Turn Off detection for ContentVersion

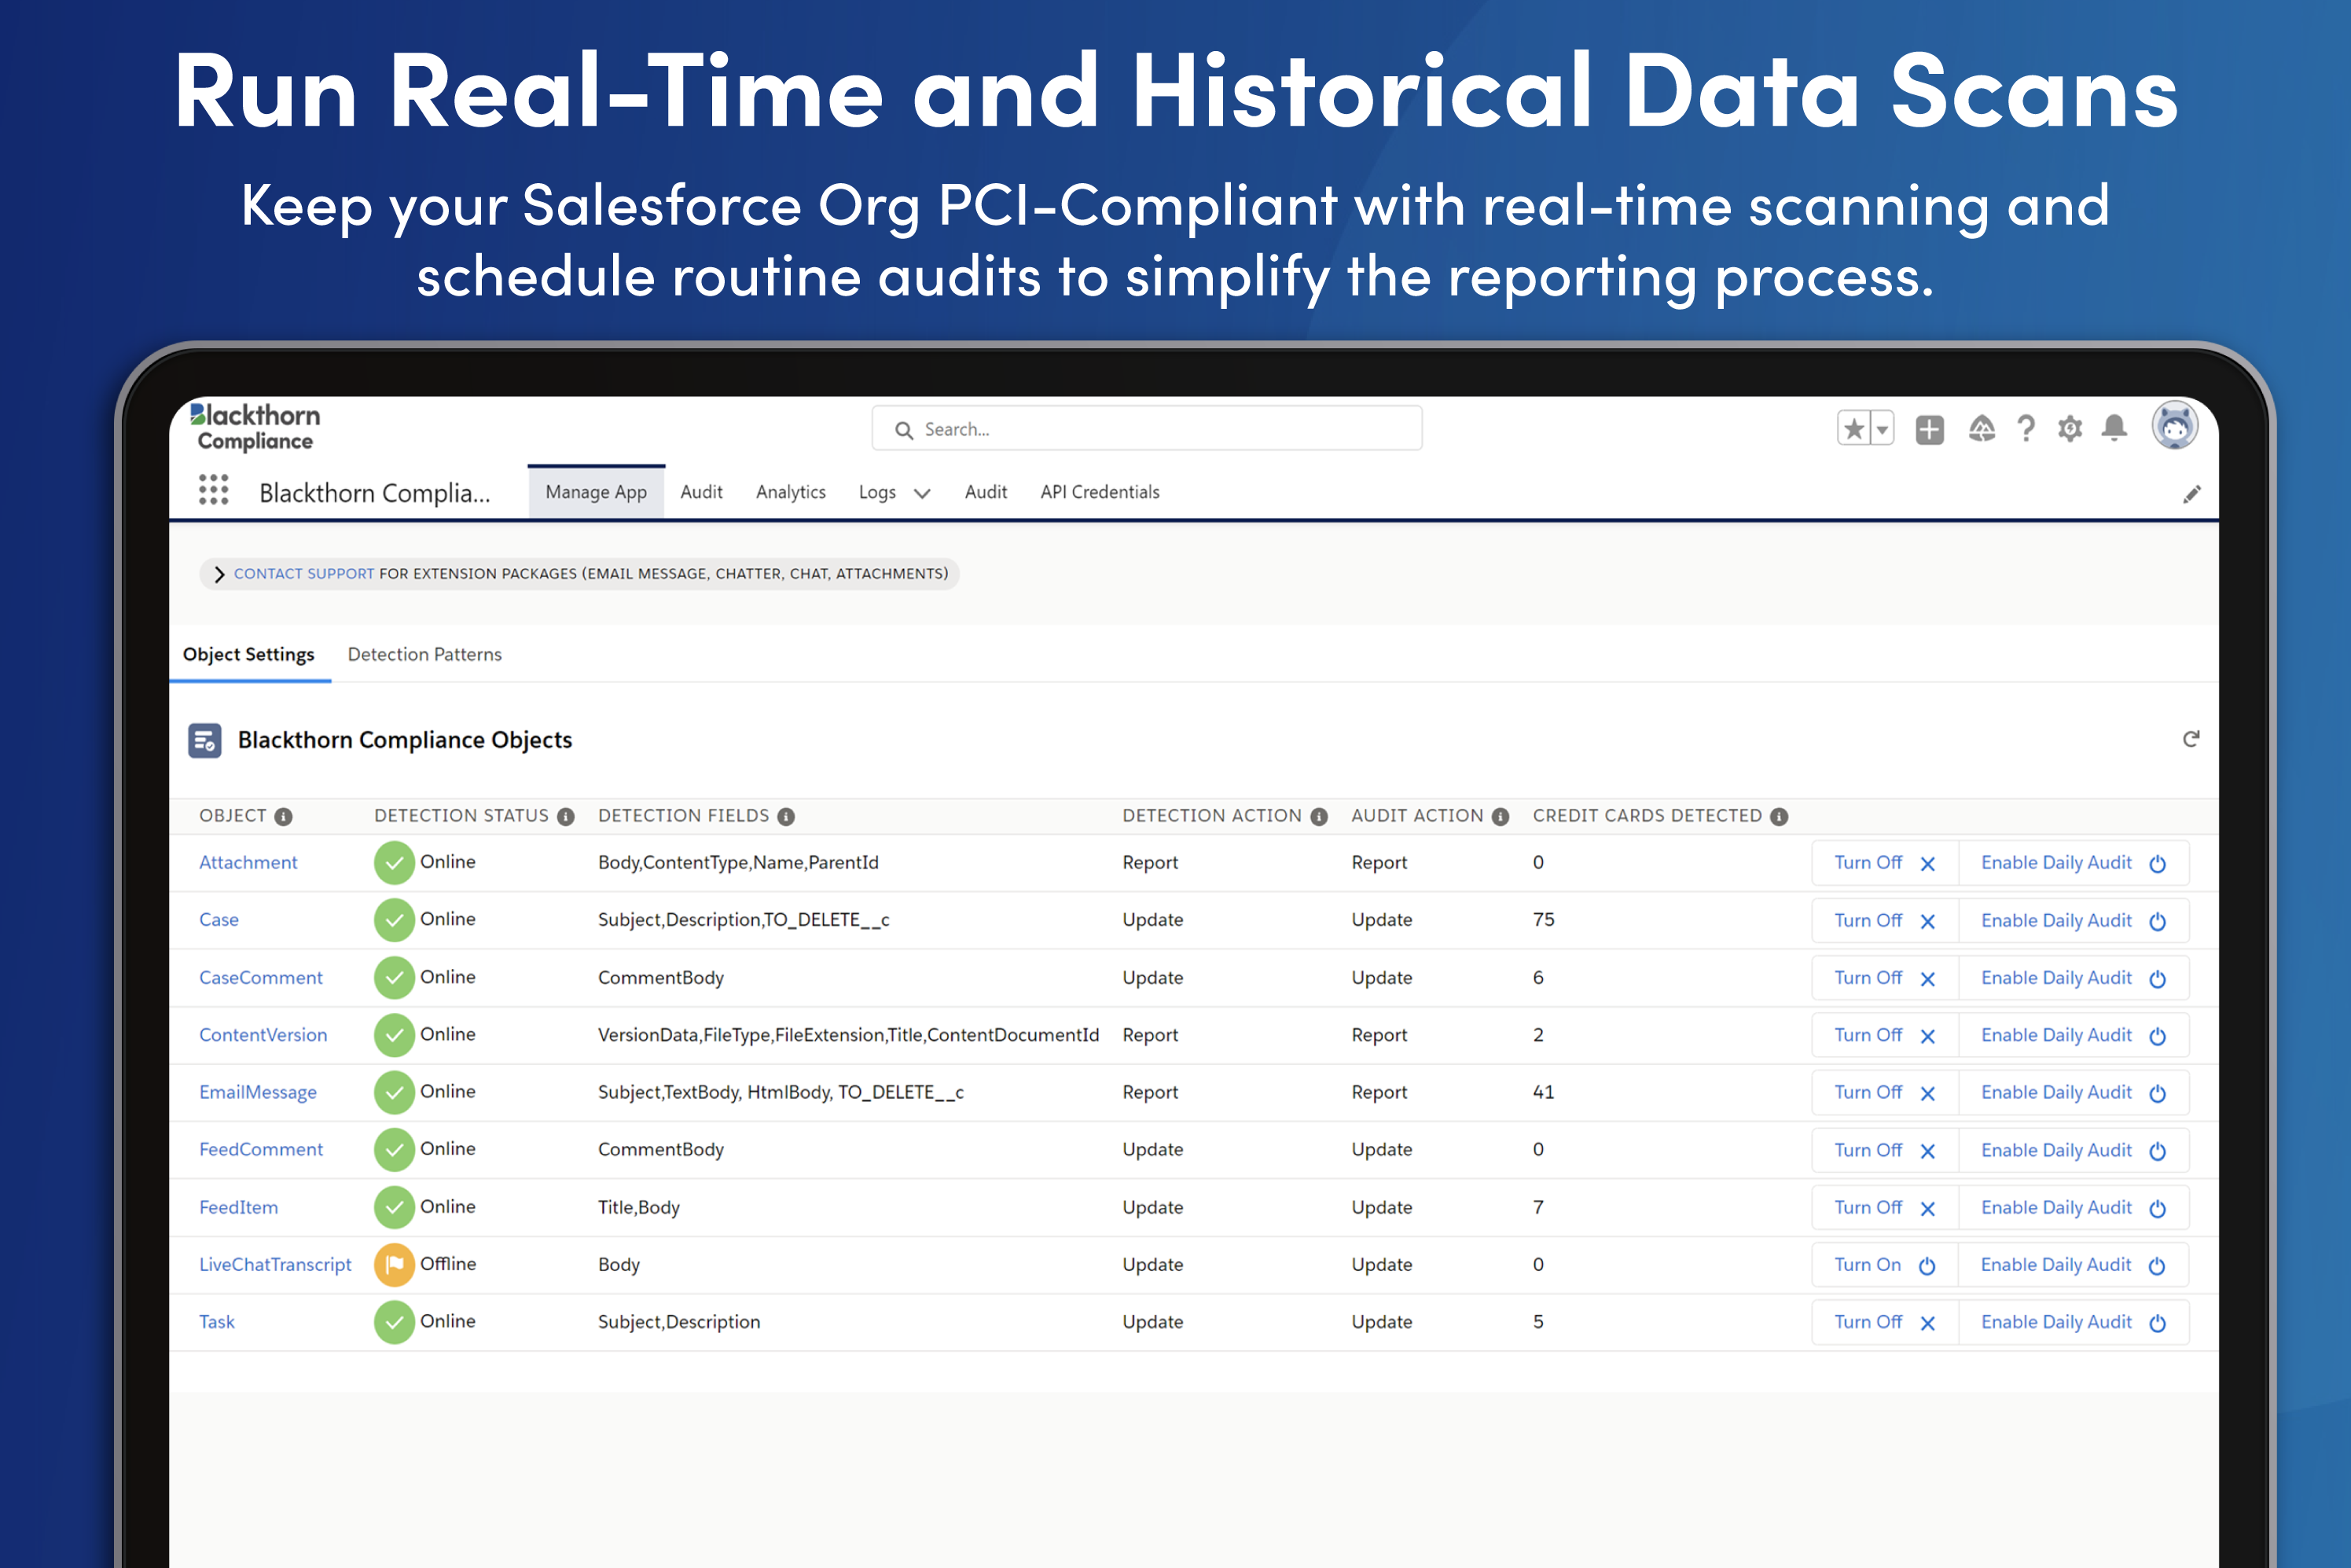coord(1884,1035)
